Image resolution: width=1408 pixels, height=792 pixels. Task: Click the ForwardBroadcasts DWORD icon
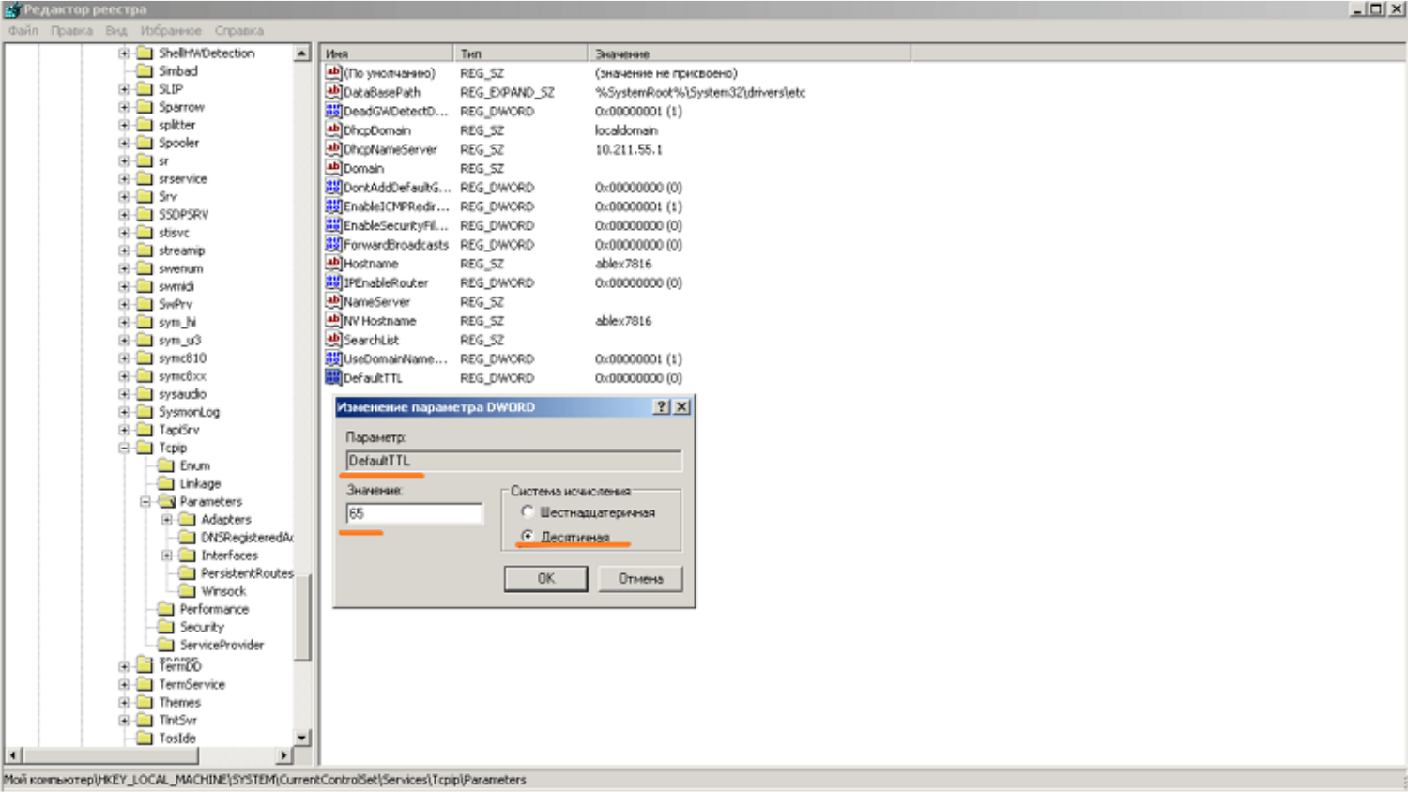click(x=332, y=244)
